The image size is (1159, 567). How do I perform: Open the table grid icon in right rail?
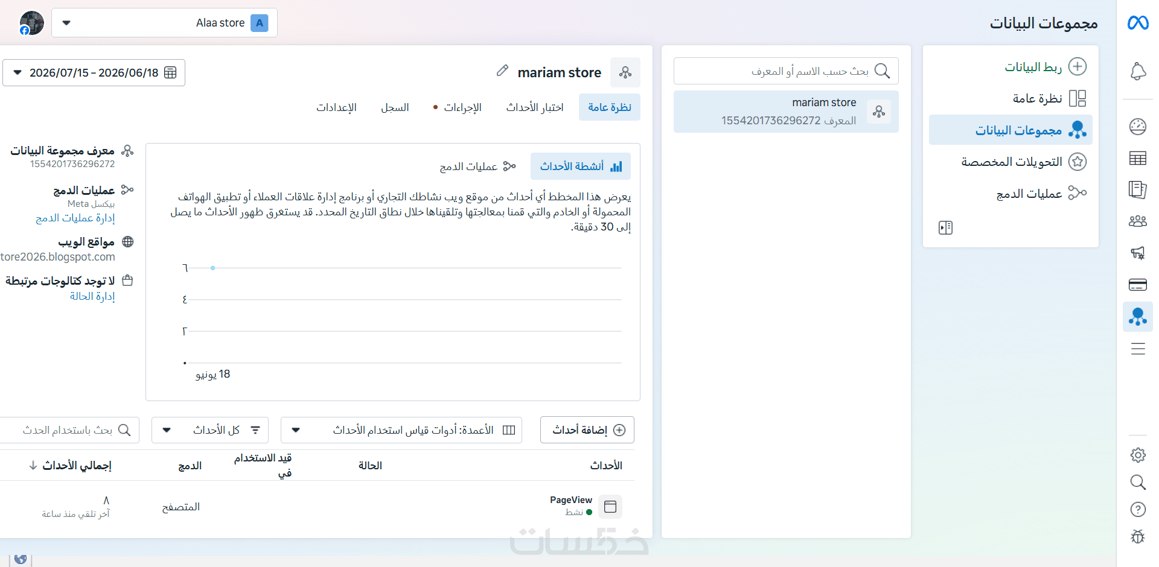pyautogui.click(x=1138, y=158)
